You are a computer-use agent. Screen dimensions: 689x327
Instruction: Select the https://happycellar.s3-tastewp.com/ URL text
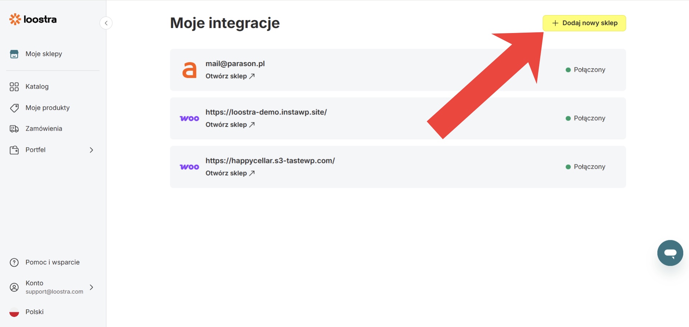[270, 160]
